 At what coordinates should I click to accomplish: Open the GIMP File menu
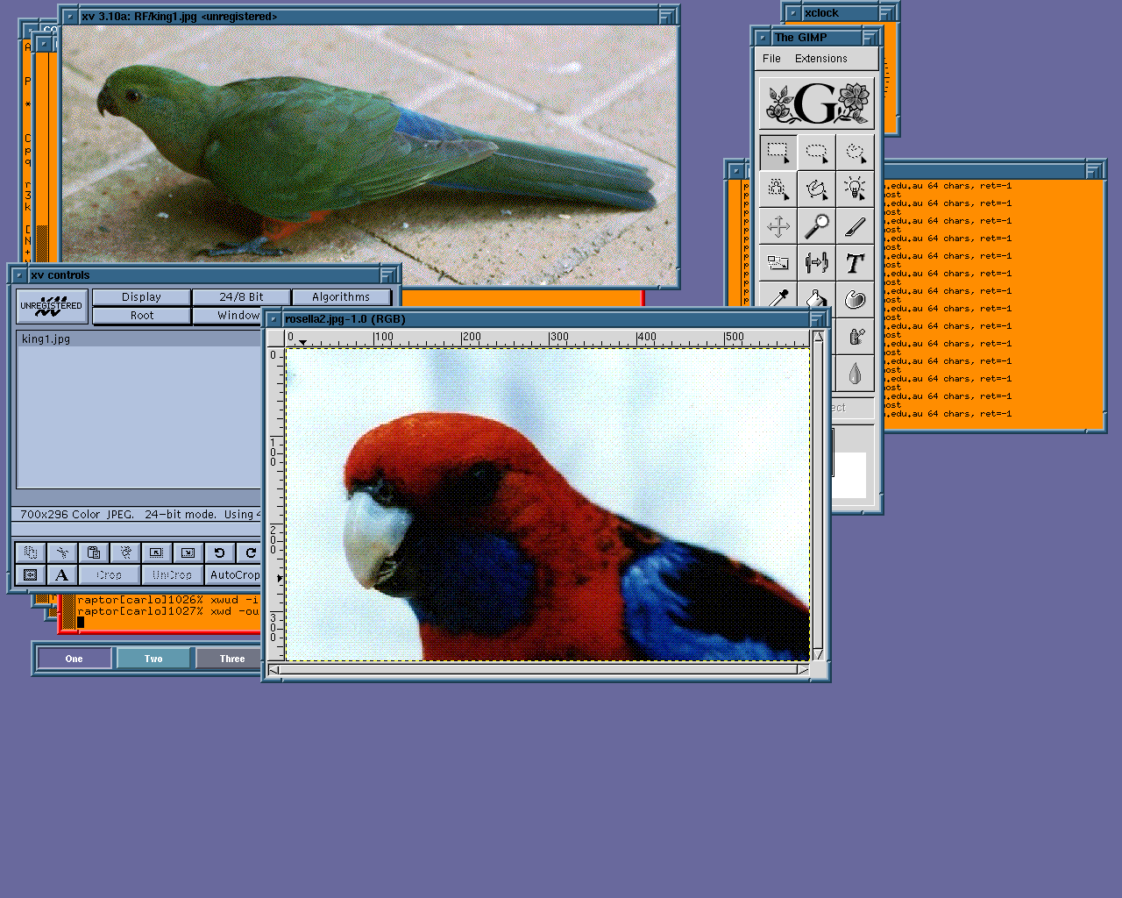point(771,59)
